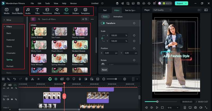212x111 pixels.
Task: Click the player progress slider handle
Action: [157, 101]
